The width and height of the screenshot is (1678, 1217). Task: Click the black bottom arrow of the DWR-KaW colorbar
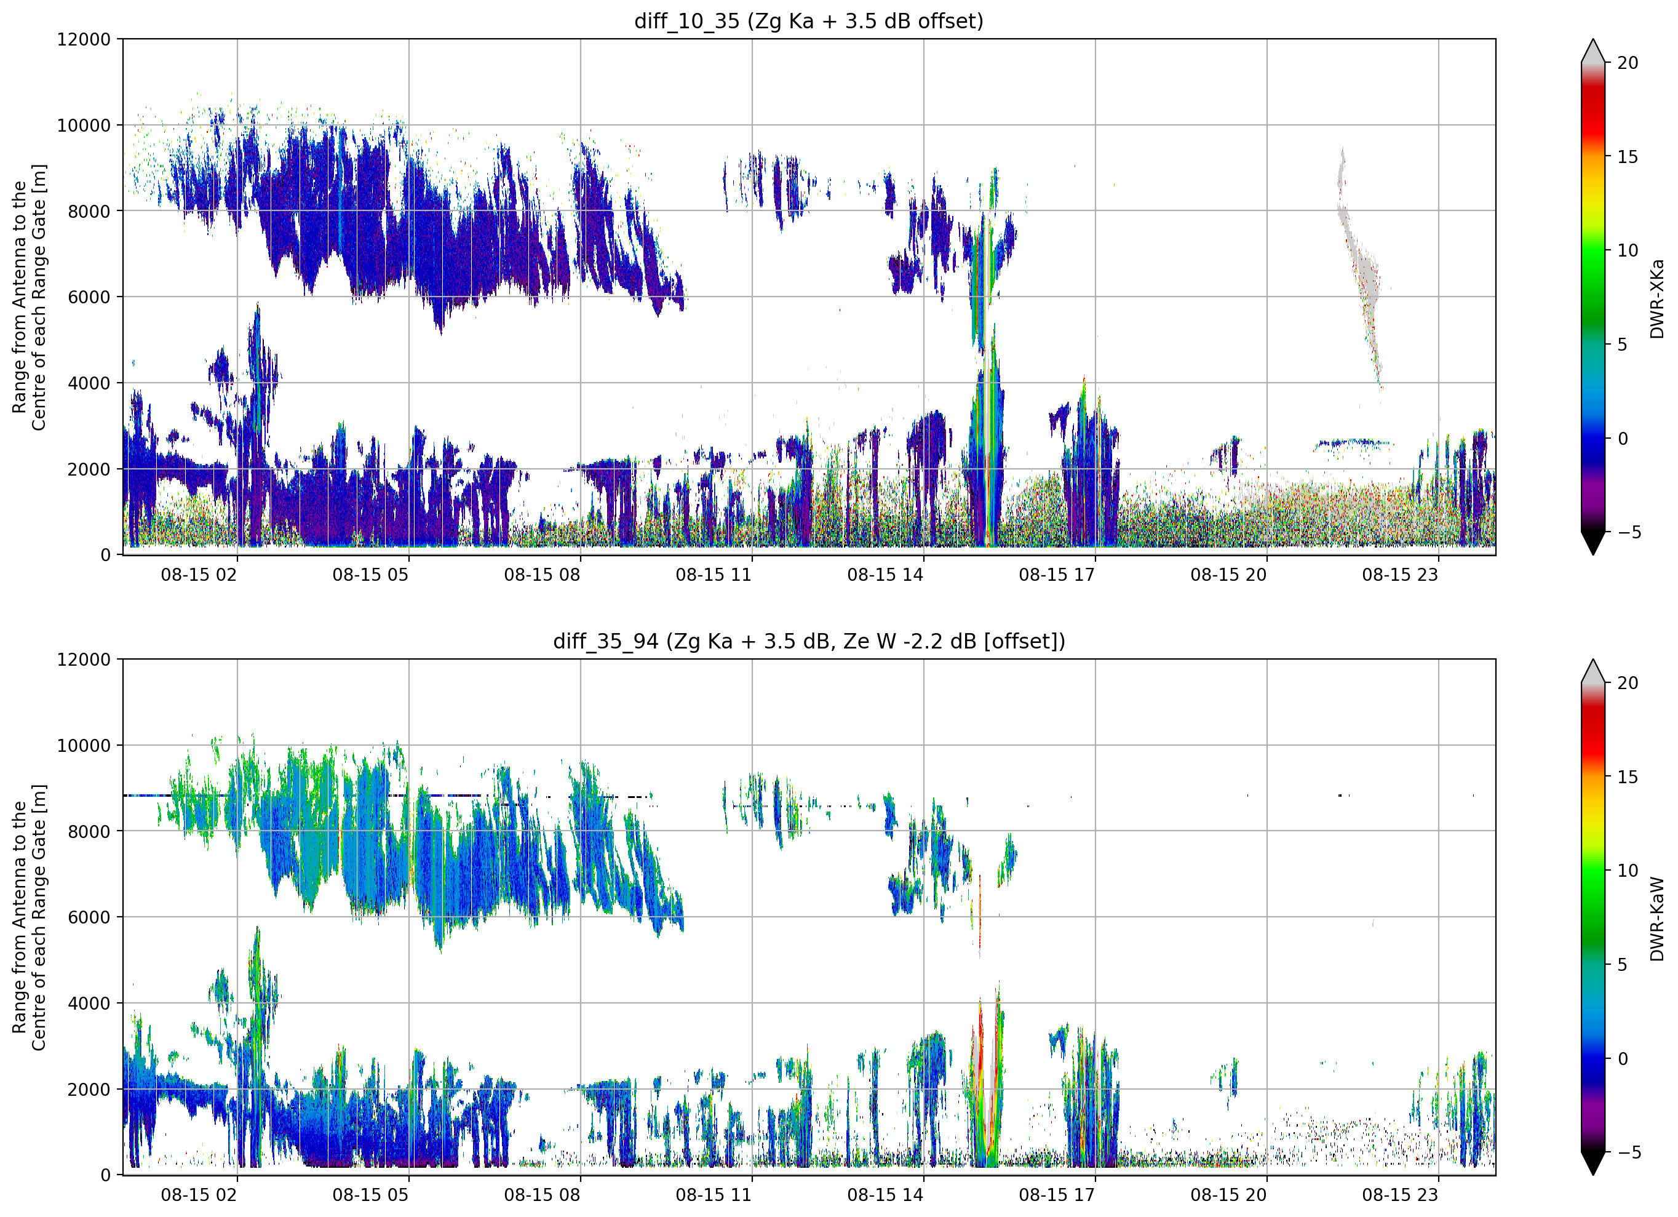tap(1593, 1163)
